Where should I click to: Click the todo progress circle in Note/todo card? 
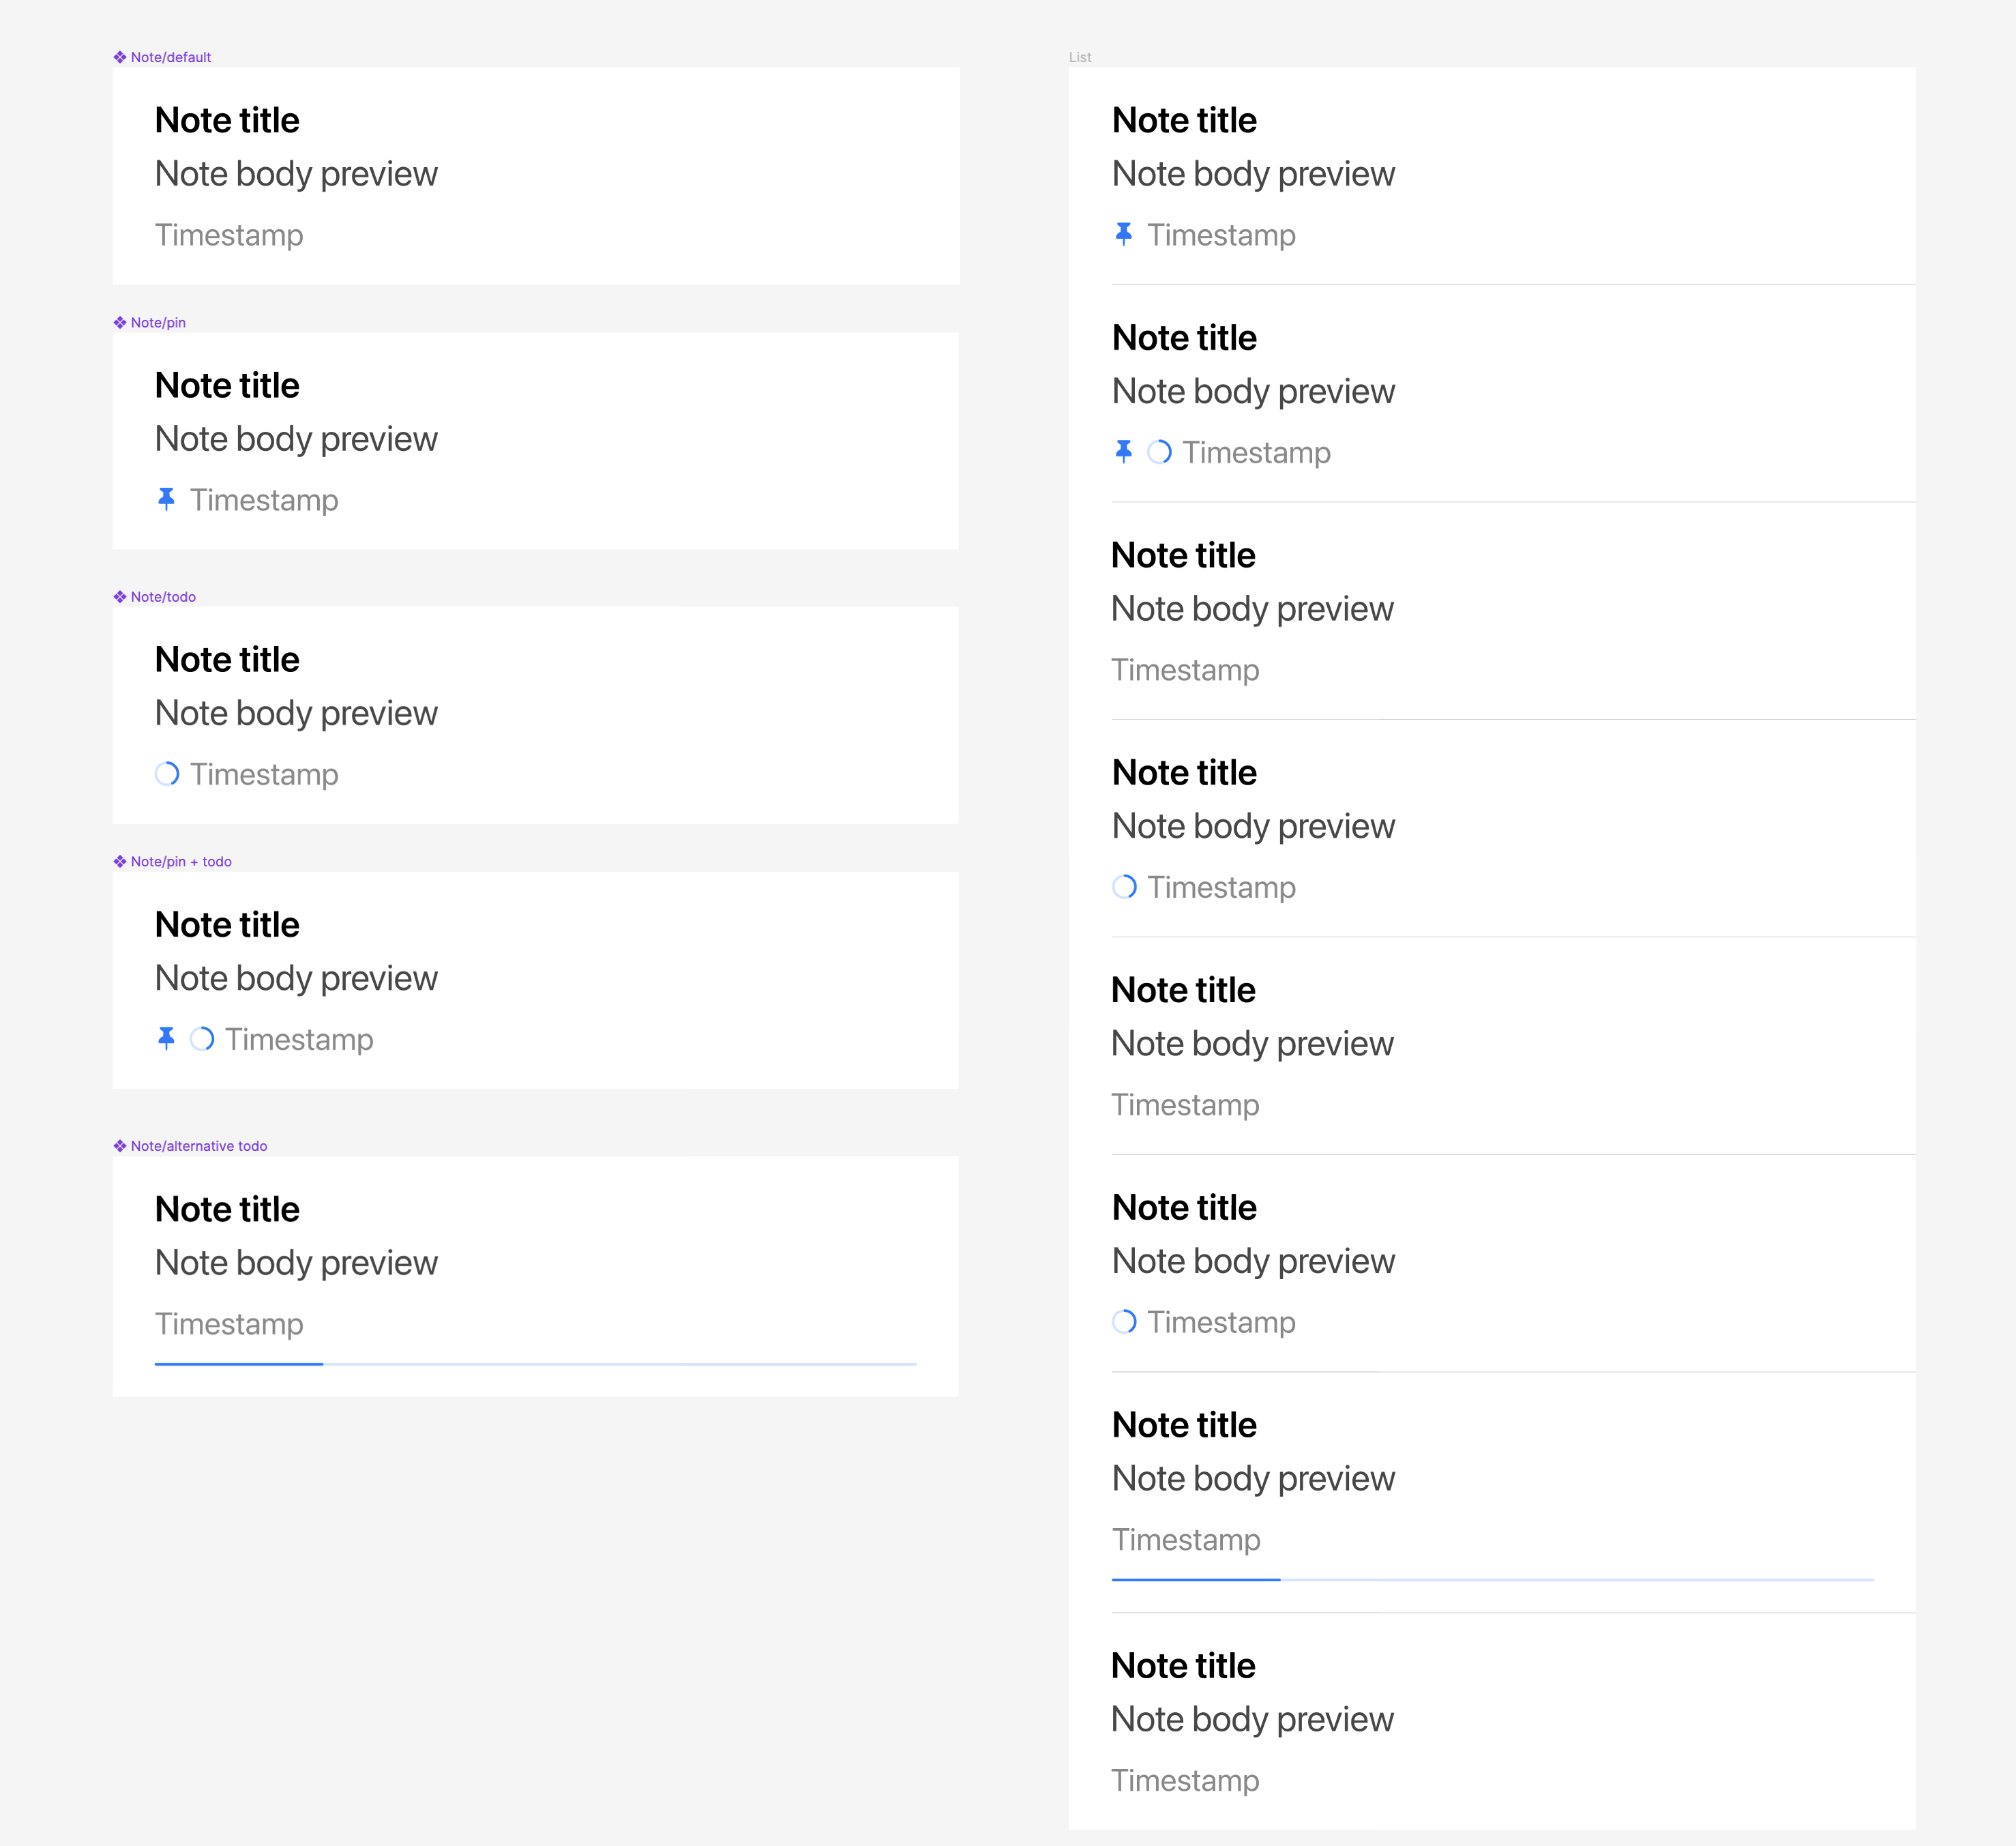click(x=167, y=774)
